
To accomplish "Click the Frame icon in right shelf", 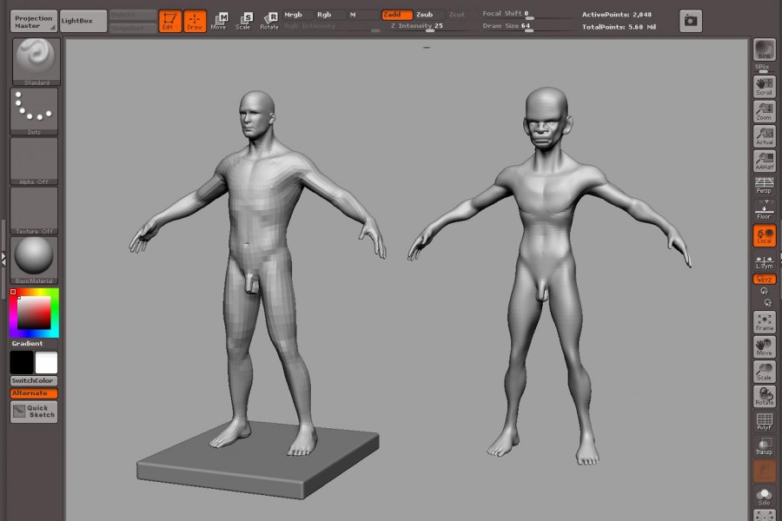I will (764, 322).
